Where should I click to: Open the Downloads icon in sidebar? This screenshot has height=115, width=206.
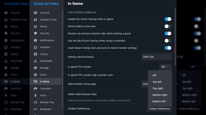[x=35, y=61]
